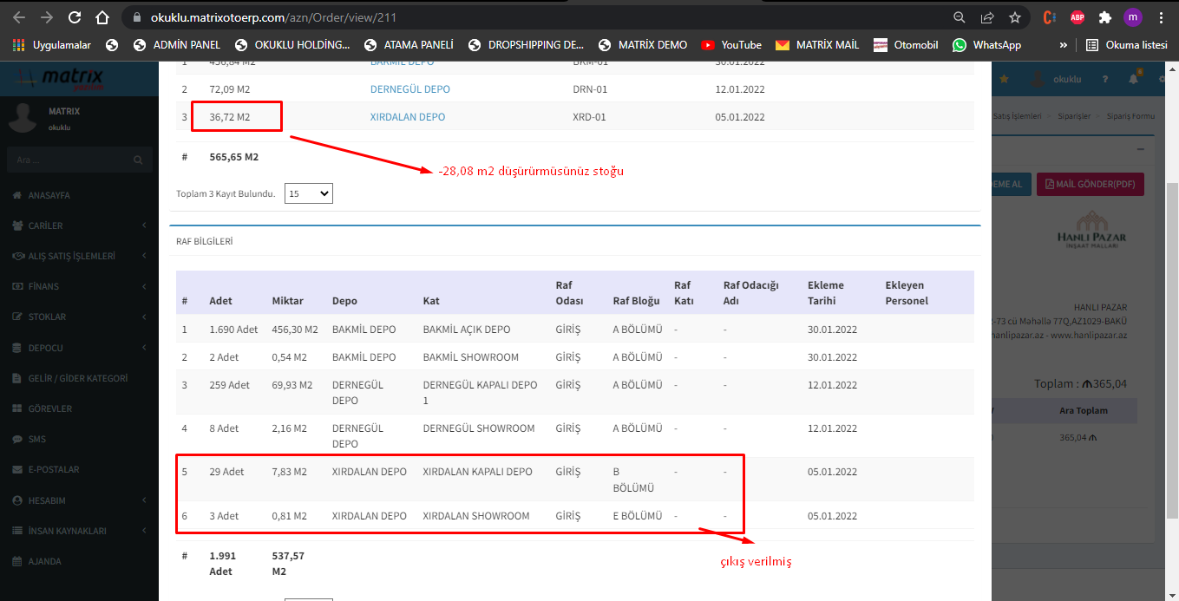The width and height of the screenshot is (1179, 601).
Task: Open the AdBlock Plus extension
Action: (x=1077, y=17)
